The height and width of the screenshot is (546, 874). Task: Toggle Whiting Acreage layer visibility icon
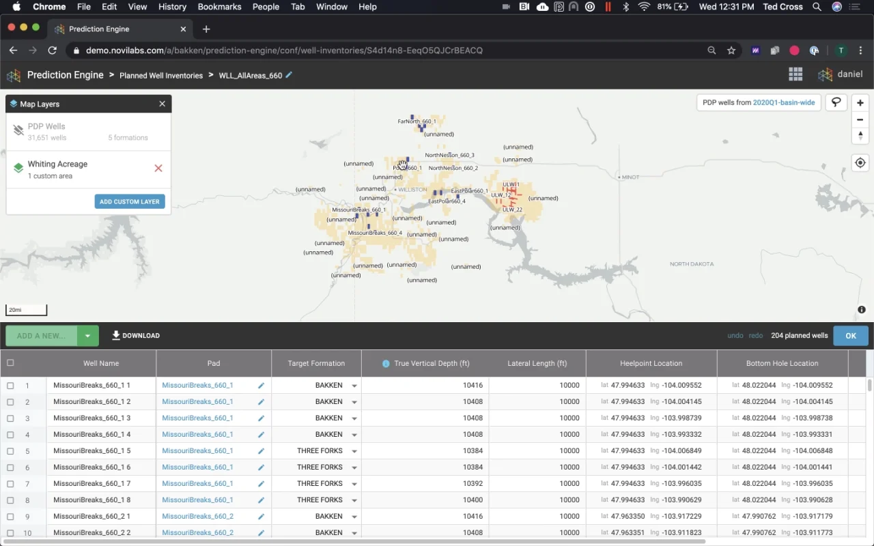click(x=18, y=168)
